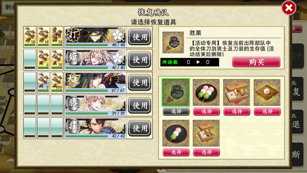307x173 pixels.
Task: Click 选择 under the white mochi tray
Action: pos(267,111)
